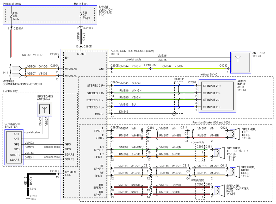Select the GPS/SDARS antenna symbol

[45, 109]
